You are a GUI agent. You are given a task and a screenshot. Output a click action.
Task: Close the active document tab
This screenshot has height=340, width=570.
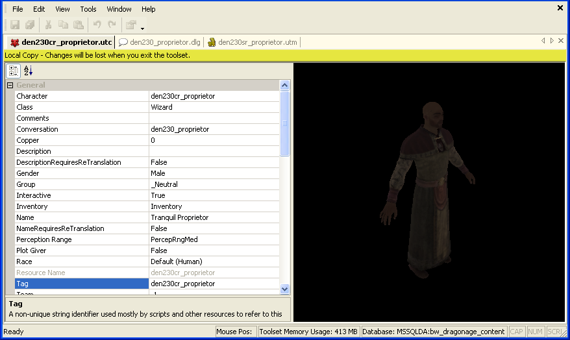[560, 41]
